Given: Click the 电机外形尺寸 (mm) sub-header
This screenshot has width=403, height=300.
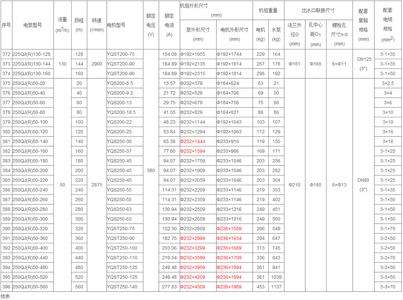Looking at the screenshot, I should [x=234, y=34].
